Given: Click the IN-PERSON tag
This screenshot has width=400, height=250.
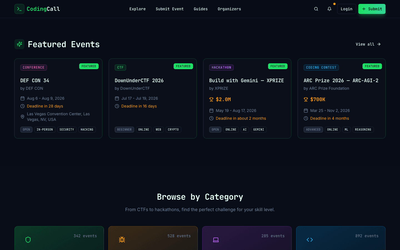Looking at the screenshot, I should (x=45, y=130).
